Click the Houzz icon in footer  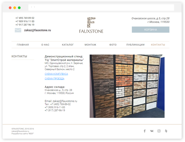166,131
